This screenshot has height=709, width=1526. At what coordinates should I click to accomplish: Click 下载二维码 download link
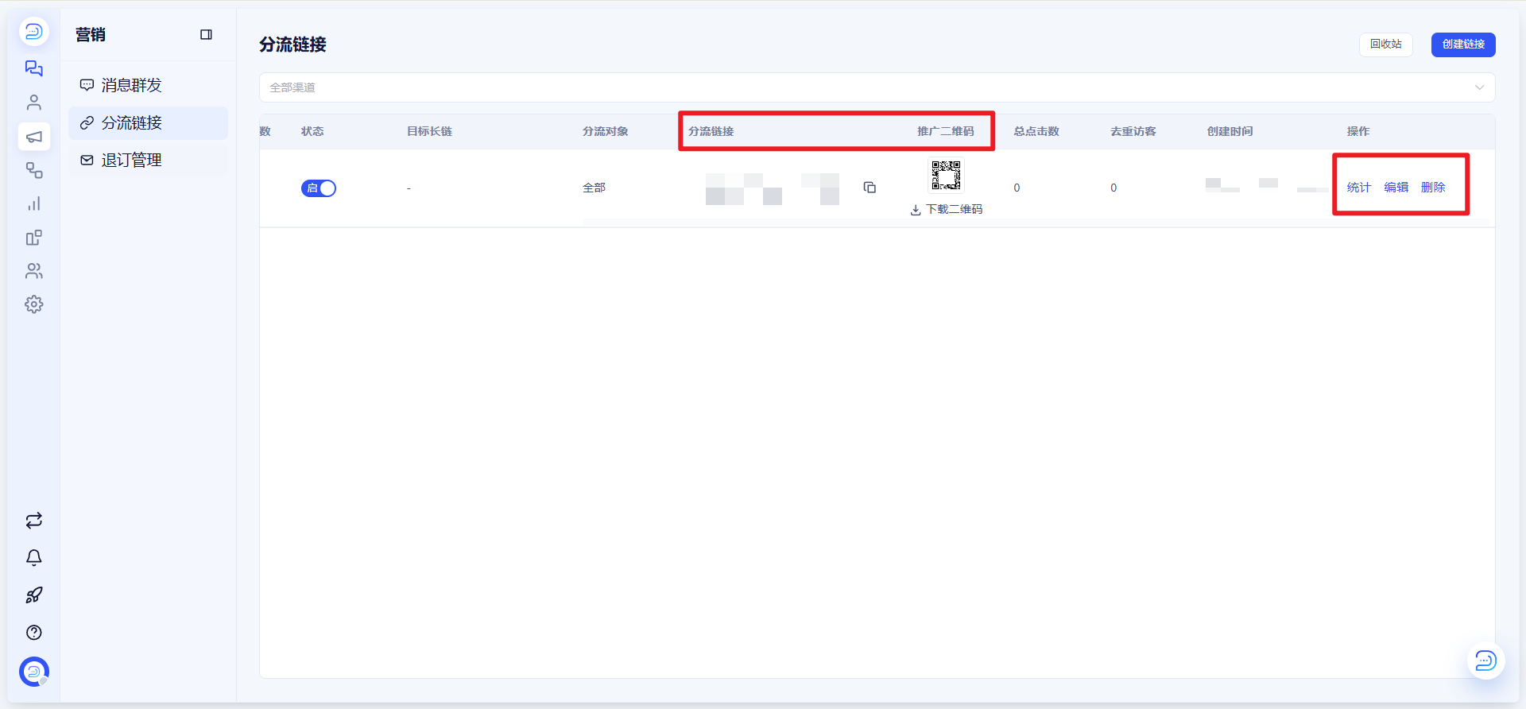click(x=947, y=210)
